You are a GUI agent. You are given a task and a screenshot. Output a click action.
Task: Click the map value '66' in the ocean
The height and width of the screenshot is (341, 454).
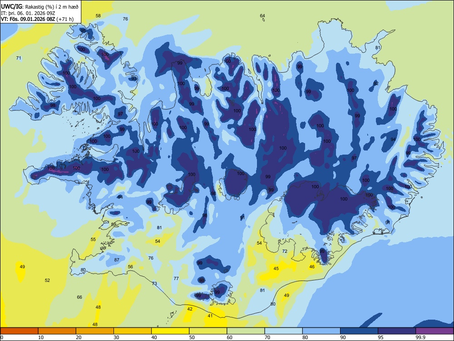point(79,297)
